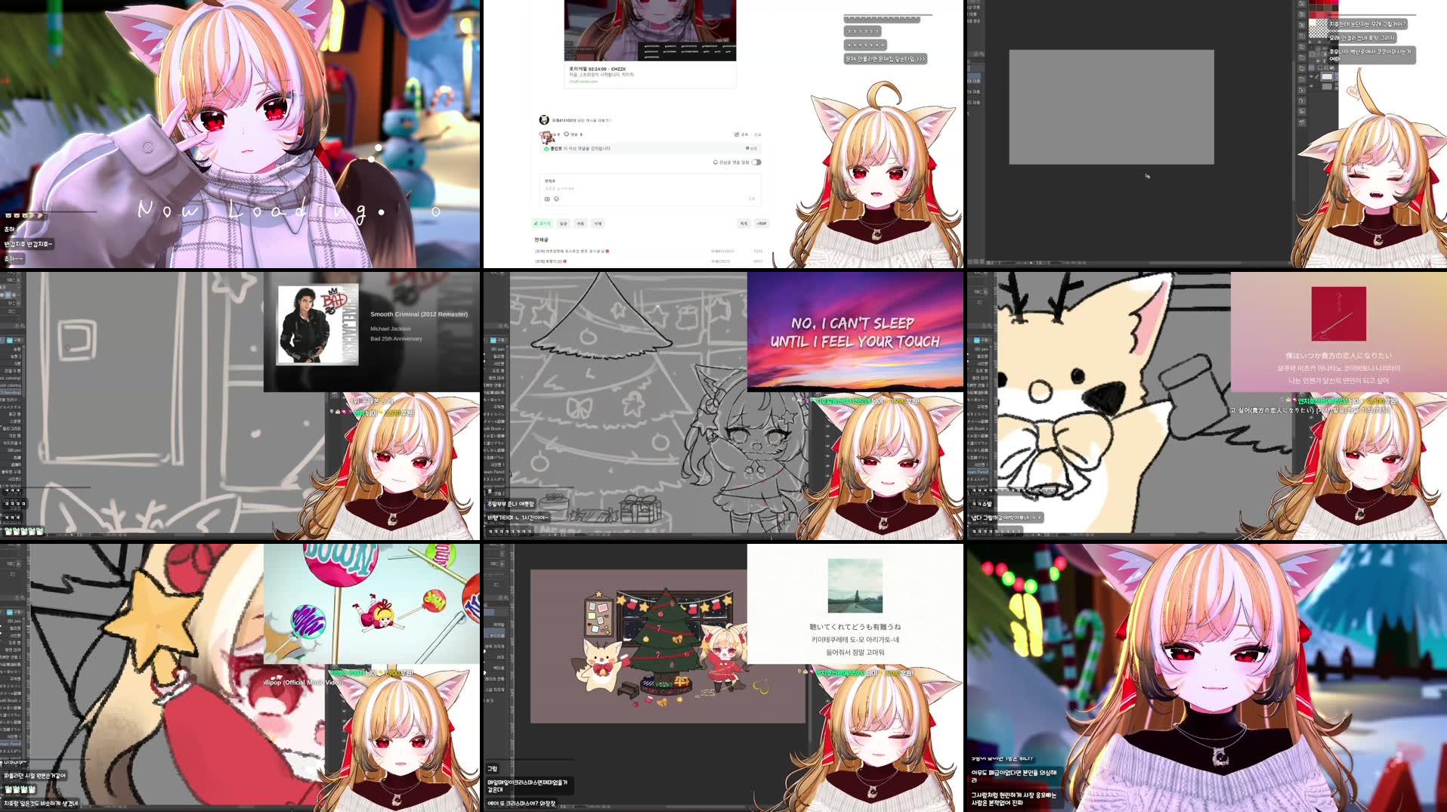
Task: Click the comment bubble icon on the post
Action: [x=566, y=134]
